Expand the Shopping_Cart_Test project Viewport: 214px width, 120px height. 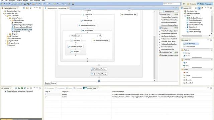[x=3, y=11]
